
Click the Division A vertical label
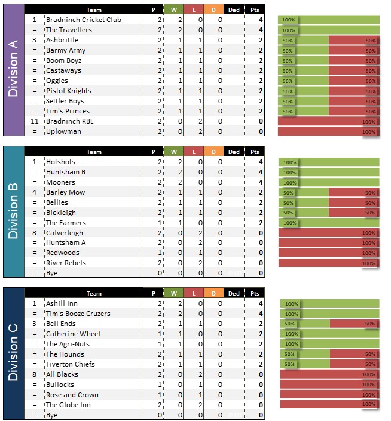point(13,70)
